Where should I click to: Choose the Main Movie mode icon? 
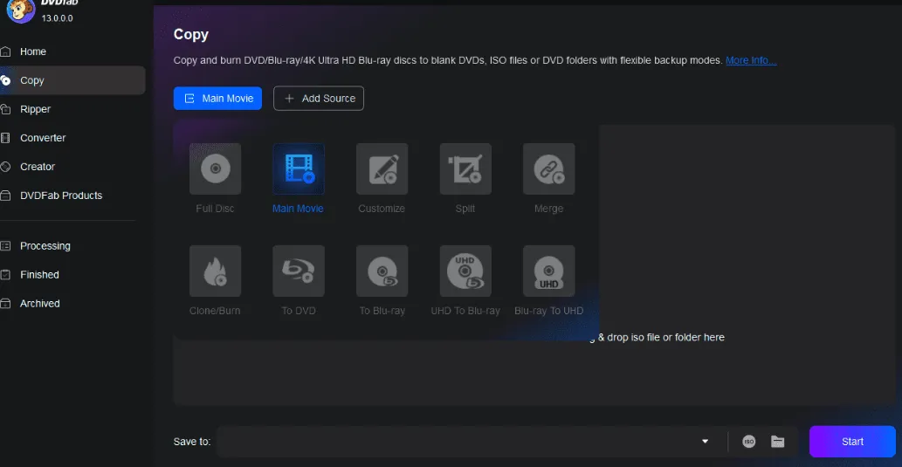click(299, 168)
